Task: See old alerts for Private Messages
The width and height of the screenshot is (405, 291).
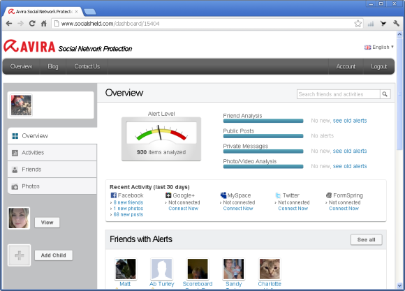Action: pos(350,151)
